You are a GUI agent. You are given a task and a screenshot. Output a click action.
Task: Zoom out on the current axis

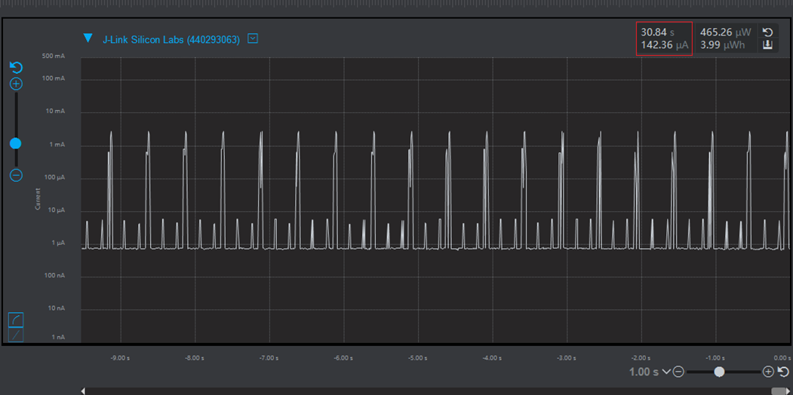click(x=16, y=176)
